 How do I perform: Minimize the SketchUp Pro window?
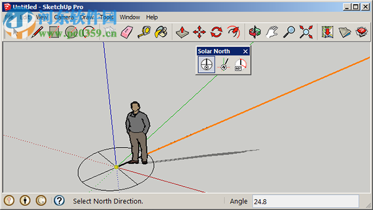(x=347, y=7)
